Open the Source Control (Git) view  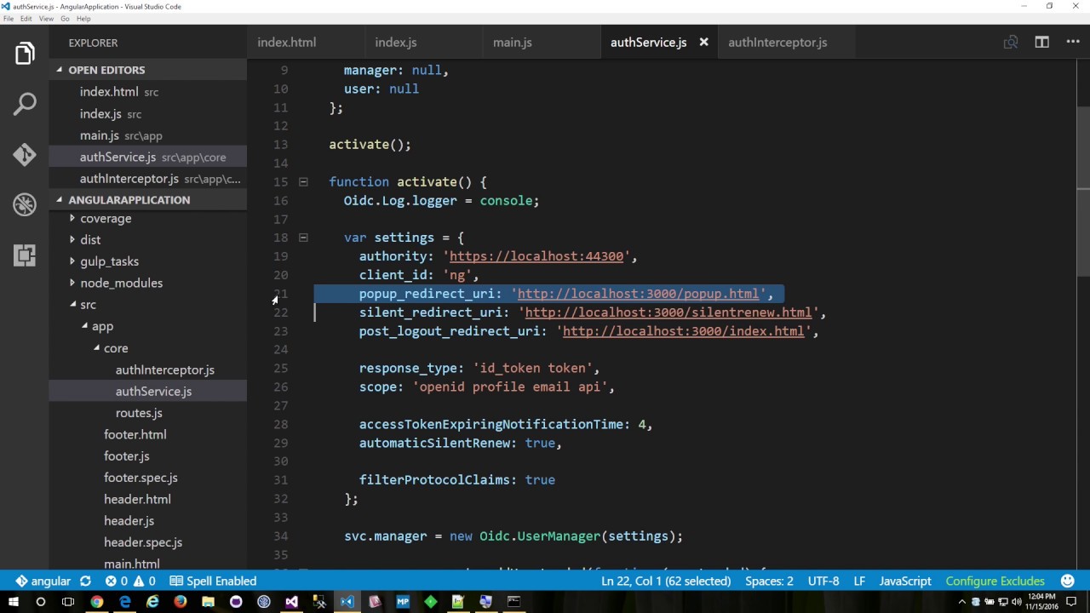point(25,155)
